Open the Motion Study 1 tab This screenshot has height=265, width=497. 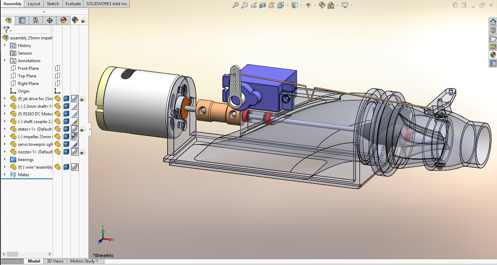point(84,261)
